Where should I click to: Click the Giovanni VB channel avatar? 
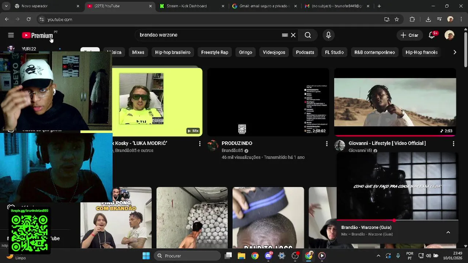340,146
